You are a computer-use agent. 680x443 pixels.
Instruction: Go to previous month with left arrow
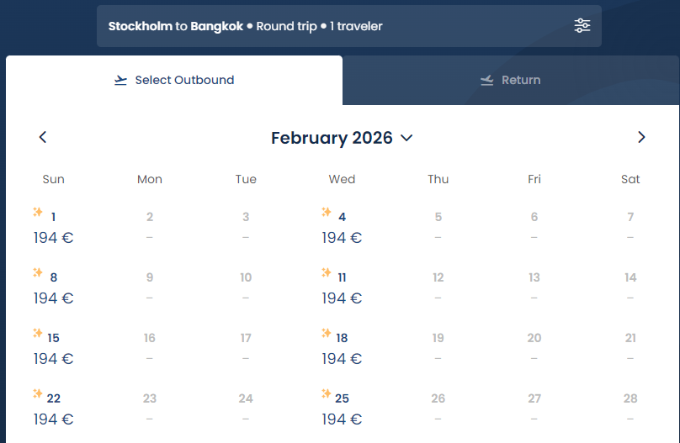42,137
